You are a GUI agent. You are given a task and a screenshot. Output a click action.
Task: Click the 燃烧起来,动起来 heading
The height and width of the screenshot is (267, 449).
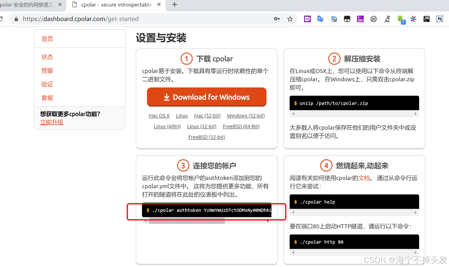tap(362, 166)
